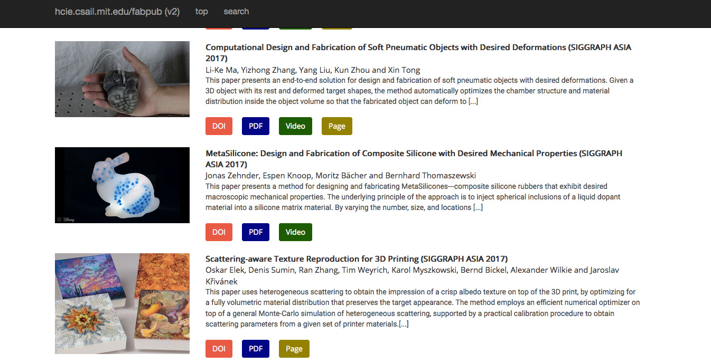Visit Page for Scattering-aware Texture Reproduction paper
Screen dimensions: 711x363
294,349
